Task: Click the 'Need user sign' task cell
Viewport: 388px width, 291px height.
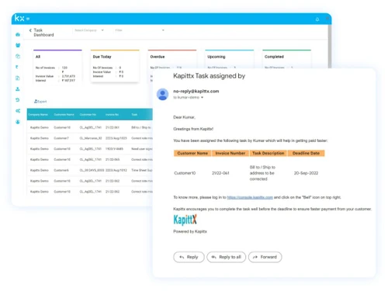Action: click(142, 149)
